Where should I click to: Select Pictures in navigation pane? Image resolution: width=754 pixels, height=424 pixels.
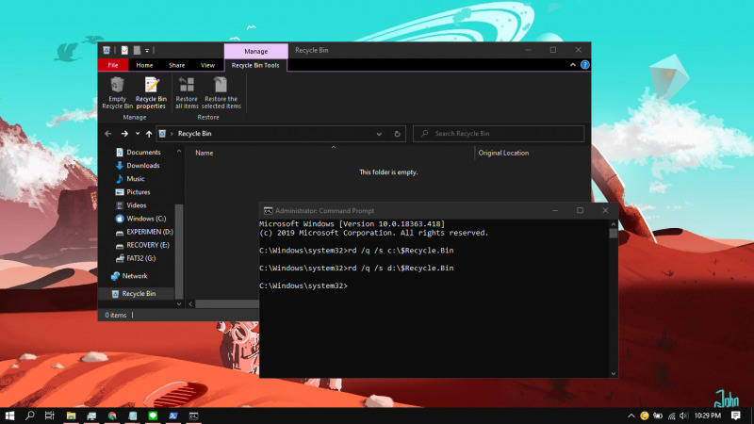133,192
